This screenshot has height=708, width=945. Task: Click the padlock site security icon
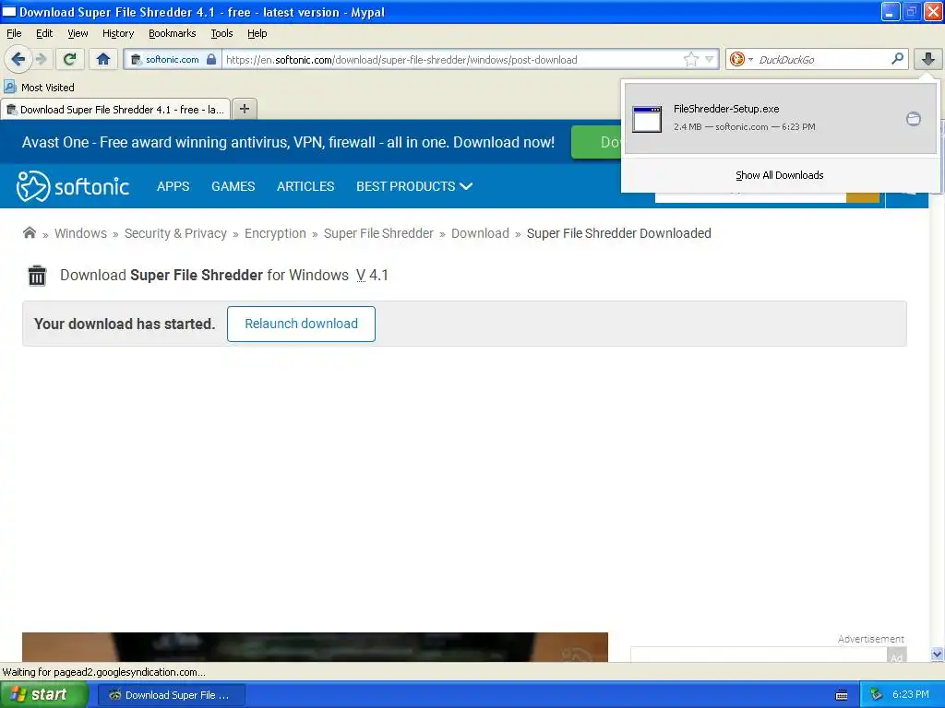click(211, 59)
